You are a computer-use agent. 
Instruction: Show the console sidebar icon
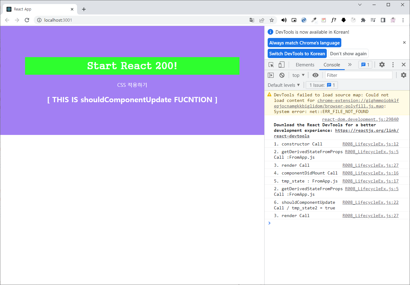[x=271, y=75]
